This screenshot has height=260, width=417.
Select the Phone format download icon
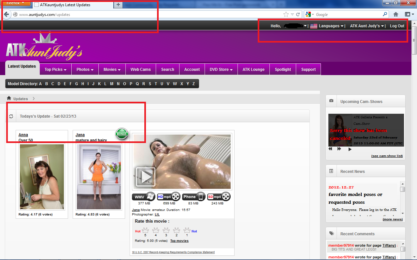point(193,197)
